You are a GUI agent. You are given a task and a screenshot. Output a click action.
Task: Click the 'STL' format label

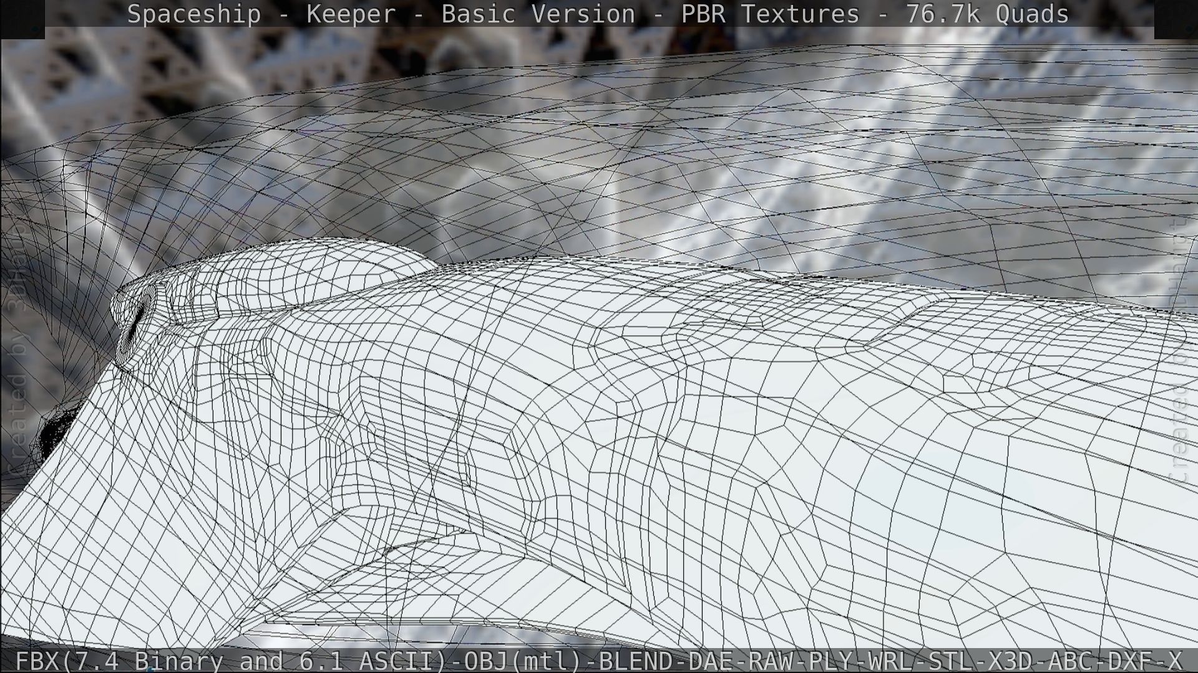pos(952,661)
